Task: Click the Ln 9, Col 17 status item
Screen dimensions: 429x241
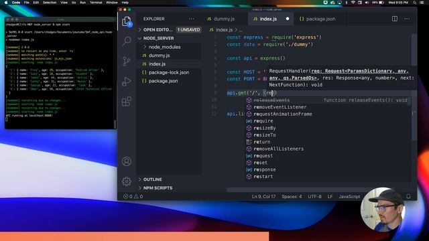Action: pyautogui.click(x=263, y=196)
